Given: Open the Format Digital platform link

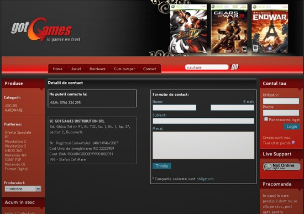Looking at the screenshot, I should [x=16, y=169].
